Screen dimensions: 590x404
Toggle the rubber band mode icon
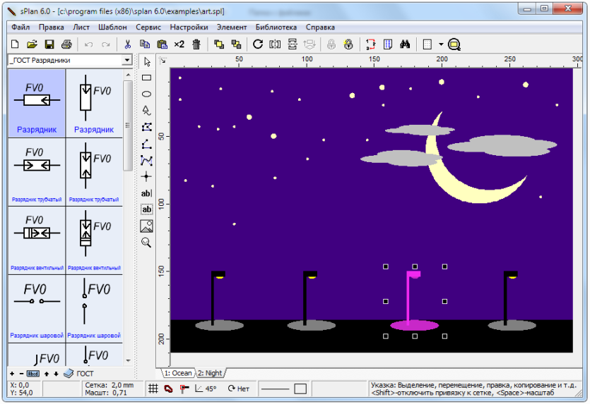tap(168, 389)
